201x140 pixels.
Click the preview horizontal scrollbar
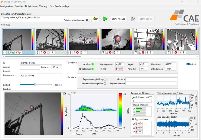43,56
